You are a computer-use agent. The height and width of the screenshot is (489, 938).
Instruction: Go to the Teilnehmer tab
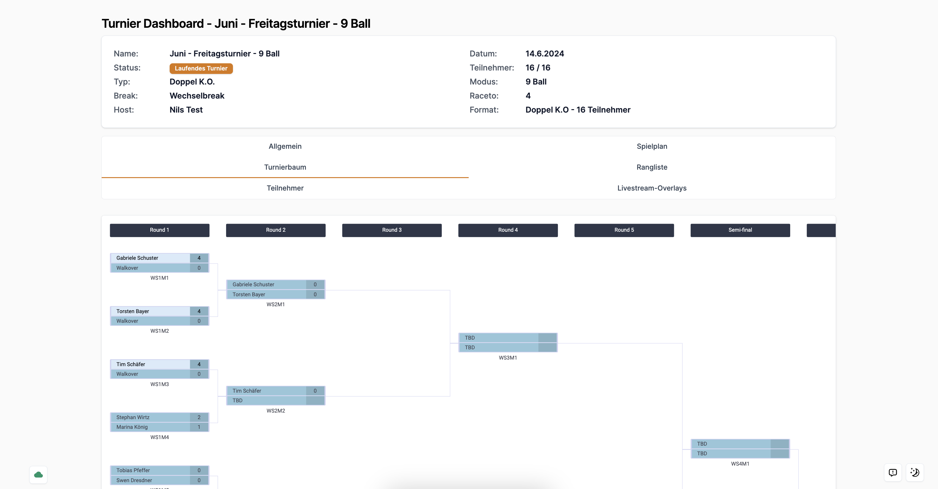pos(285,188)
